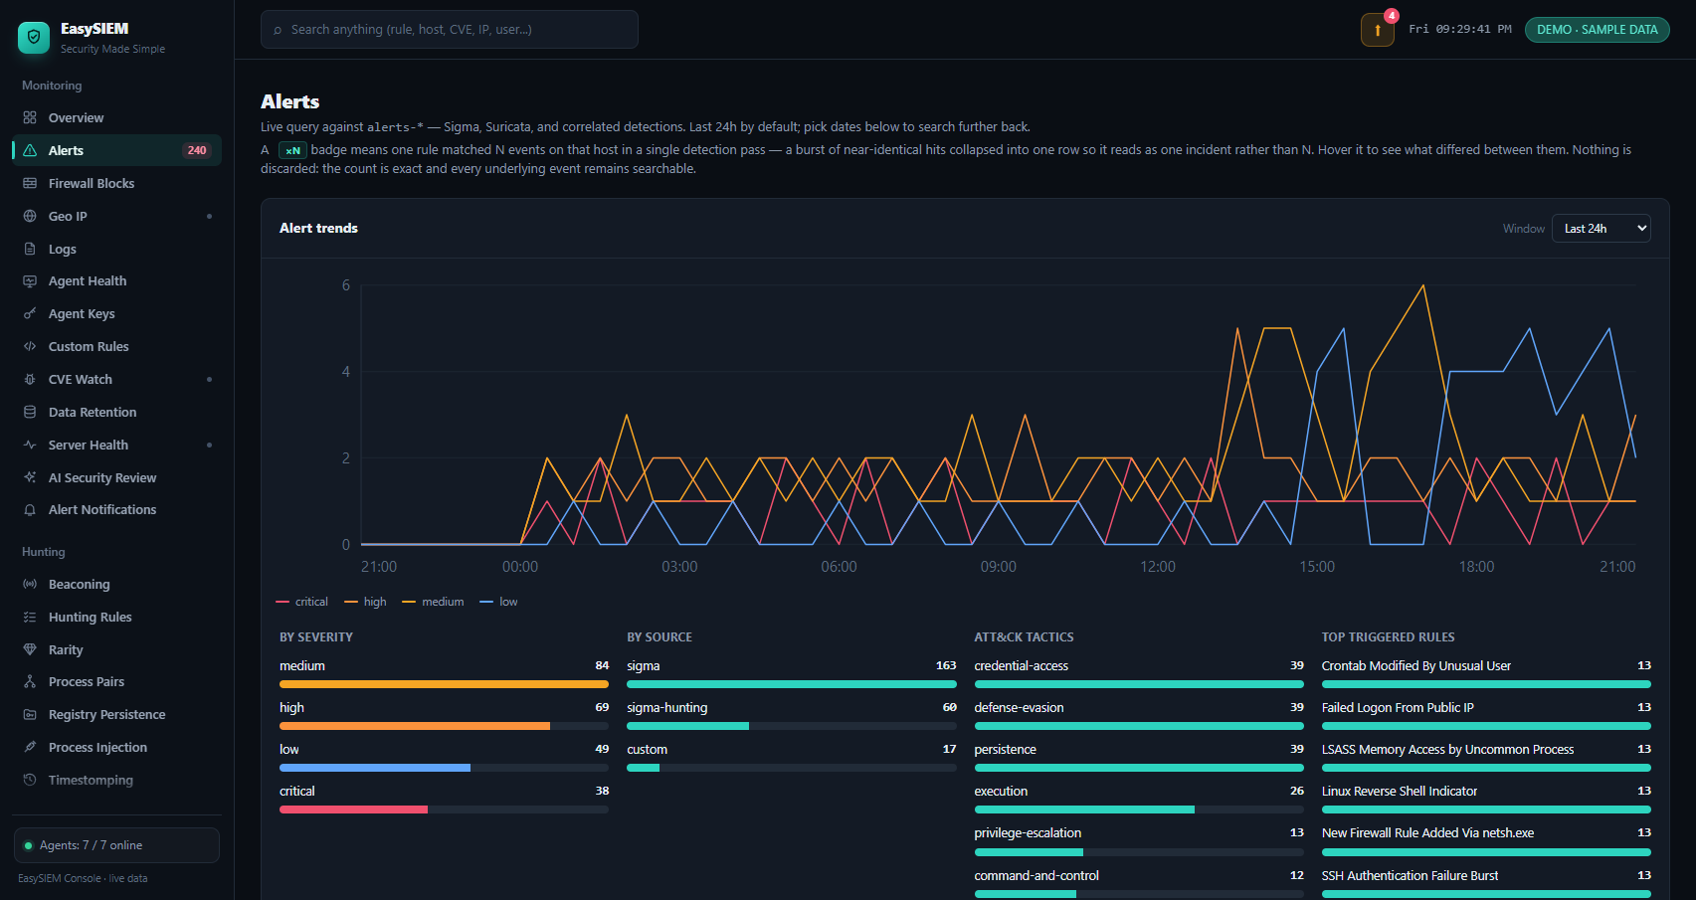Image resolution: width=1696 pixels, height=900 pixels.
Task: Click the Timestomping clock icon
Action: [x=30, y=780]
